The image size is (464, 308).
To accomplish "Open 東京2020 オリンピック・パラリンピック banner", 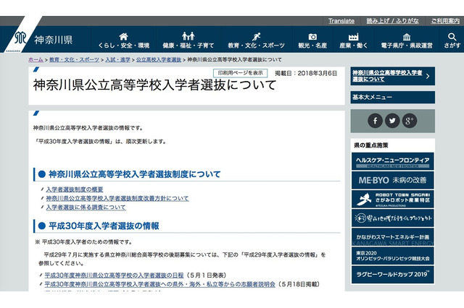I will (x=392, y=256).
